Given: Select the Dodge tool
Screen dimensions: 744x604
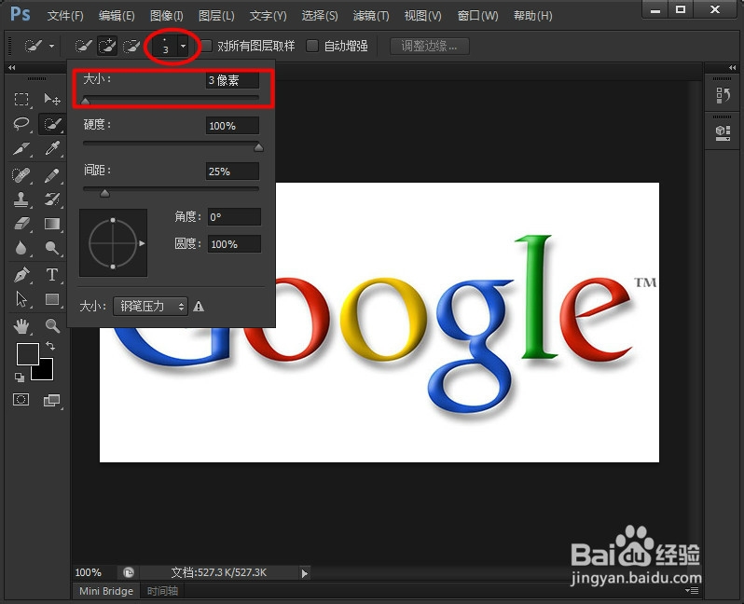Looking at the screenshot, I should (51, 248).
